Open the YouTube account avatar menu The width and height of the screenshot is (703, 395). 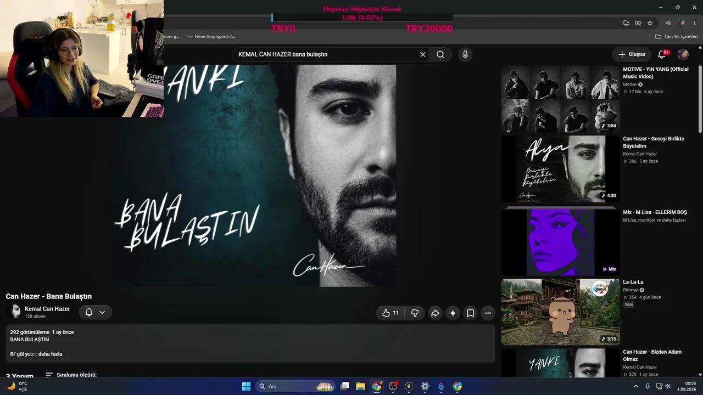pyautogui.click(x=683, y=54)
